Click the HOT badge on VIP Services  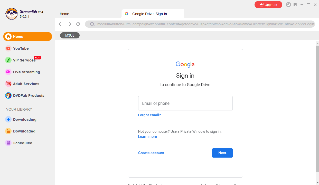[x=37, y=58]
